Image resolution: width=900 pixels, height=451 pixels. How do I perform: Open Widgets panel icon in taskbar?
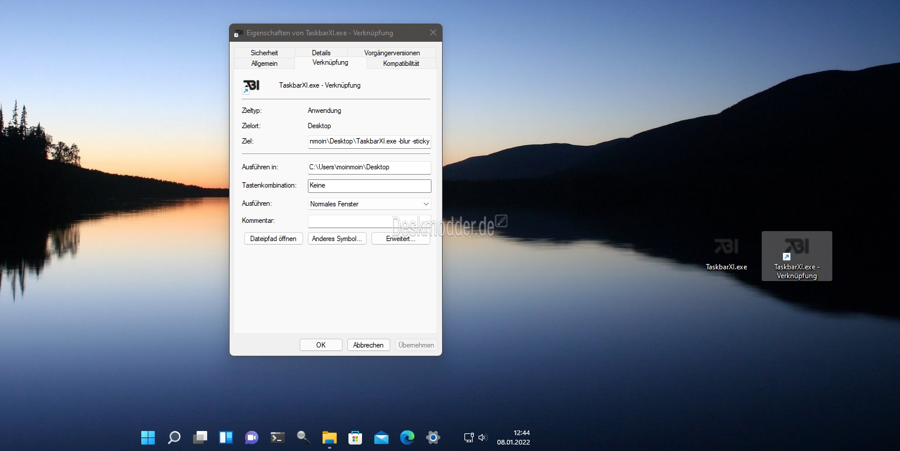click(x=226, y=437)
